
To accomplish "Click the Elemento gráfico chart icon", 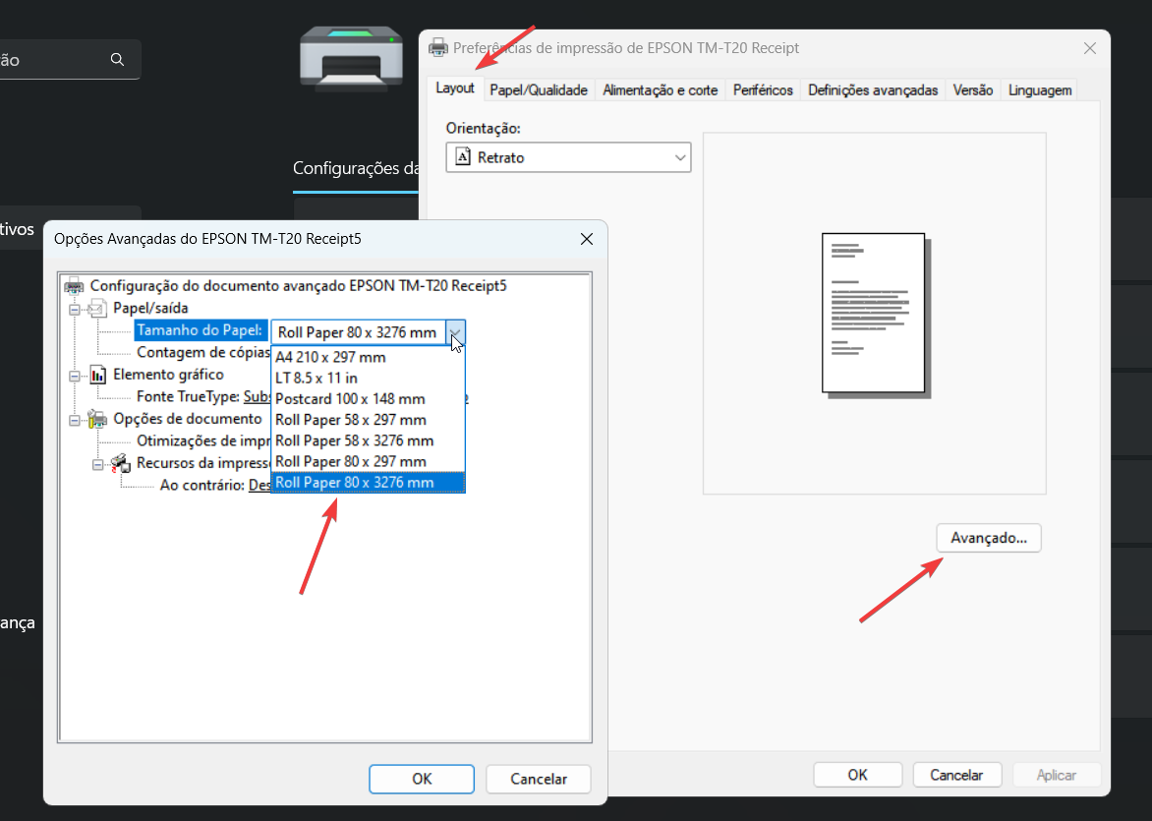I will 97,375.
